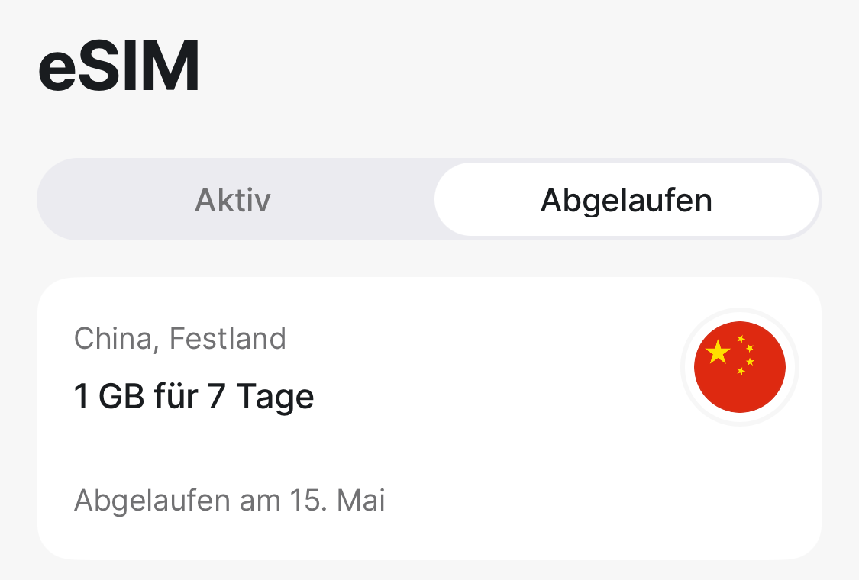Show active eSIMs via the Aktiv segment
Screen dimensions: 859x580
[233, 200]
